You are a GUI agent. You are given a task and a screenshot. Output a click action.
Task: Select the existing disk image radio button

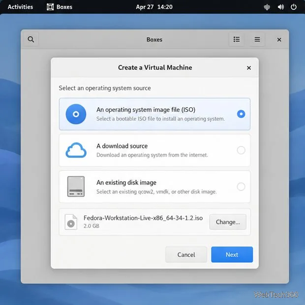click(x=241, y=186)
